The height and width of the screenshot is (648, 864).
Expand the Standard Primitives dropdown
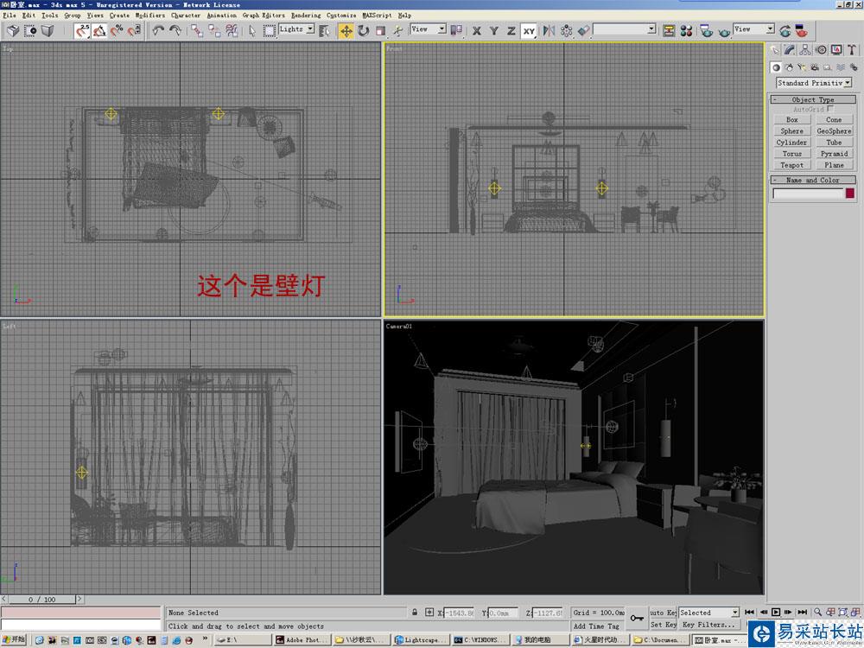click(x=814, y=83)
